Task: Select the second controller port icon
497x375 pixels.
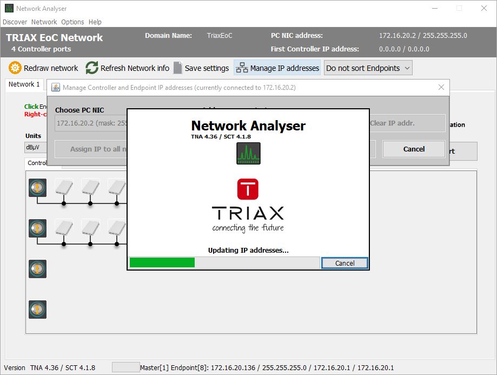Action: [37, 228]
